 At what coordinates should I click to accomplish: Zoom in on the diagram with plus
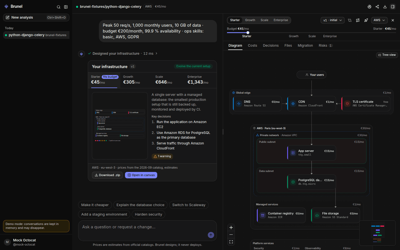click(x=231, y=227)
